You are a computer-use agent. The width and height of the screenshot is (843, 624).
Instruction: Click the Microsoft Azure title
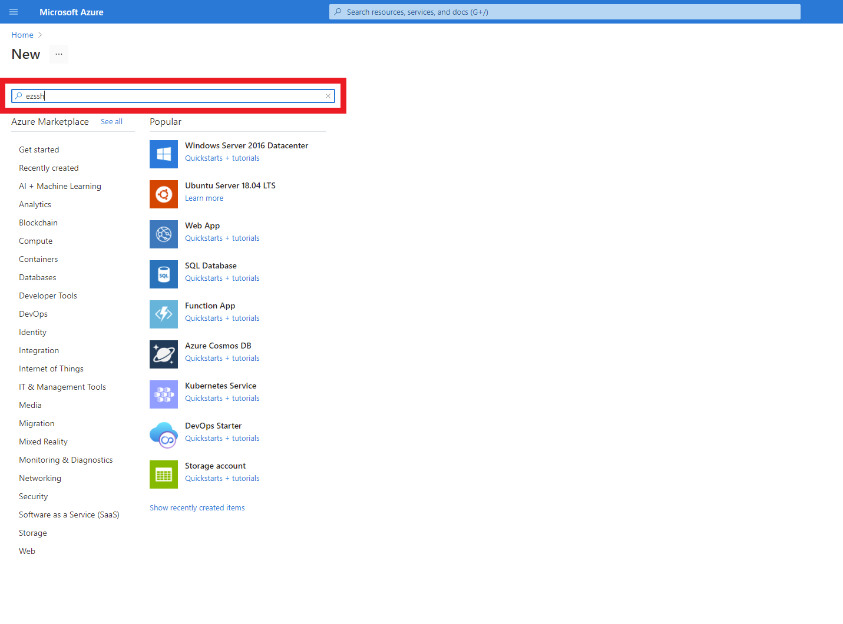71,12
